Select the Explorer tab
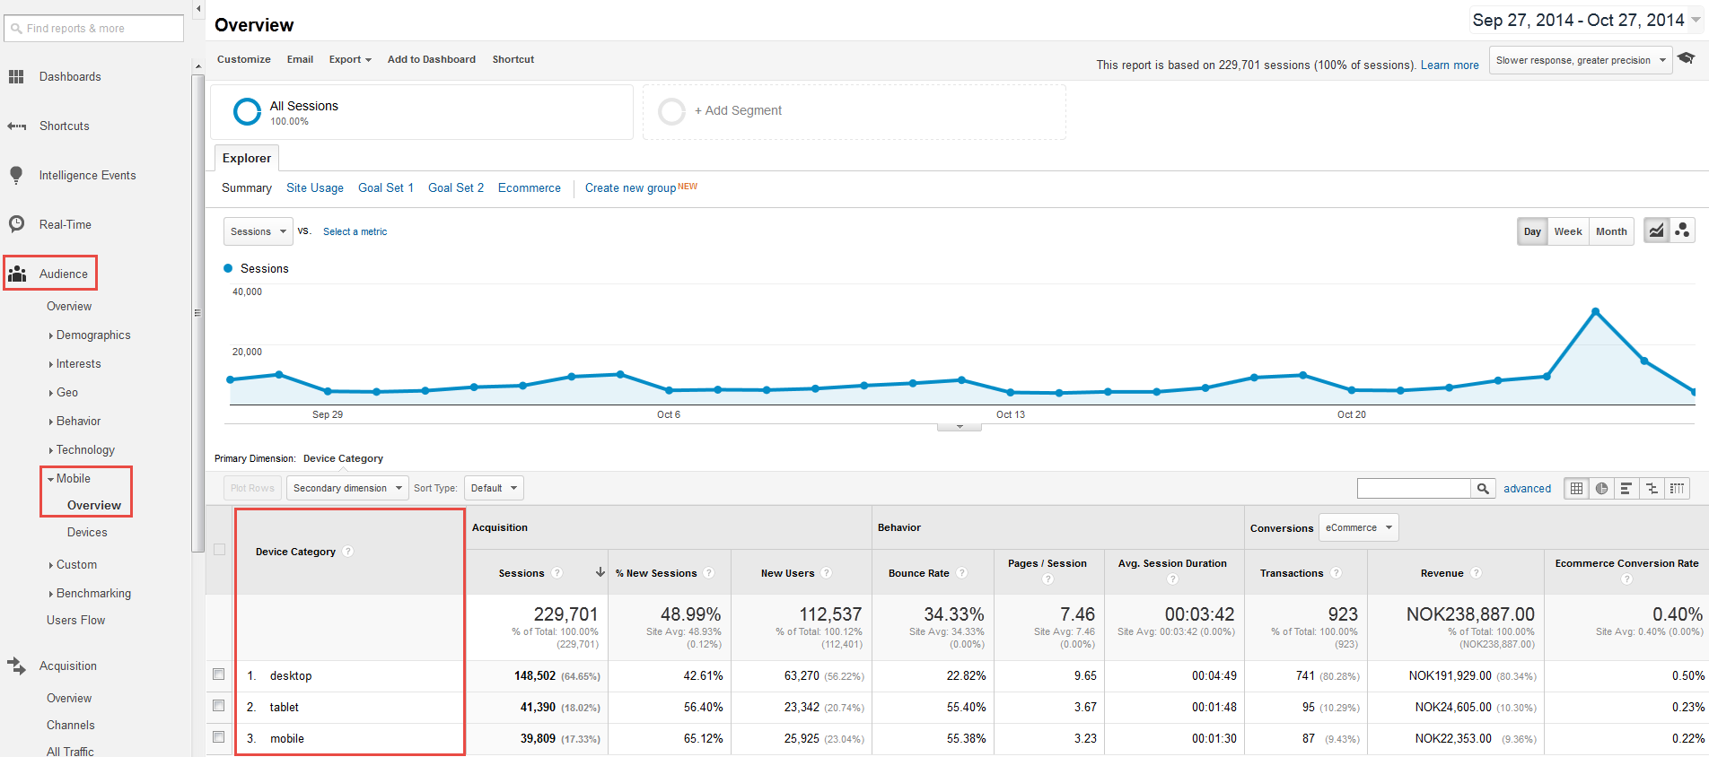The width and height of the screenshot is (1709, 757). point(247,158)
